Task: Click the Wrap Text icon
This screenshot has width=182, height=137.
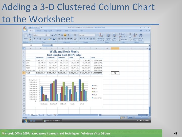Action: (x=75, y=35)
